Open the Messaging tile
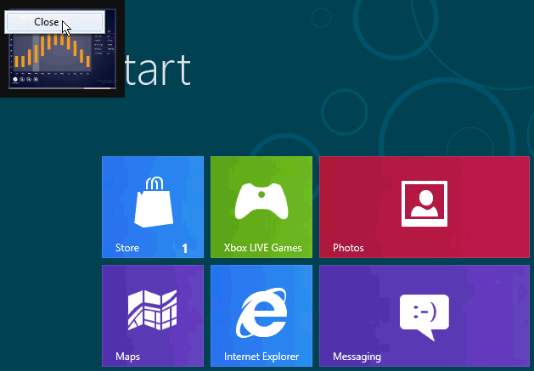 [x=424, y=316]
